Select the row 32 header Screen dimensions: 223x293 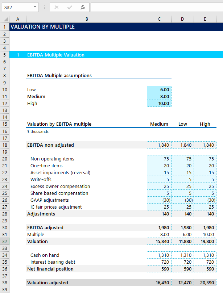[x=4, y=241]
